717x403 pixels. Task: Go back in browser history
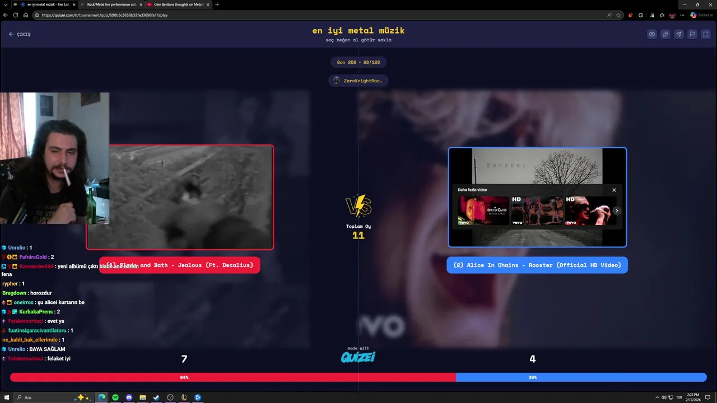(6, 15)
